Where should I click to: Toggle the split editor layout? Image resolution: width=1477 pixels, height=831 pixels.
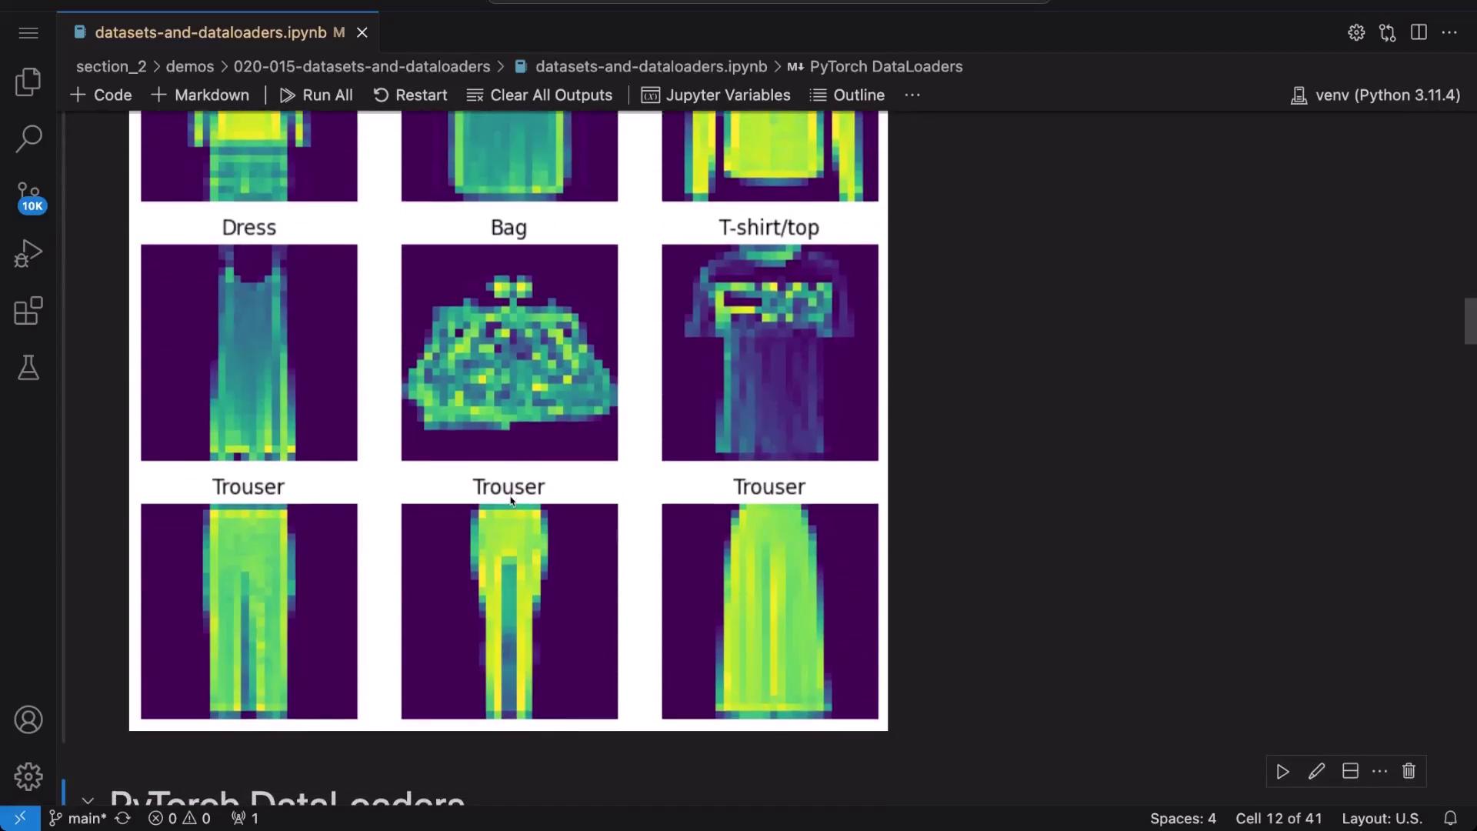tap(1419, 32)
